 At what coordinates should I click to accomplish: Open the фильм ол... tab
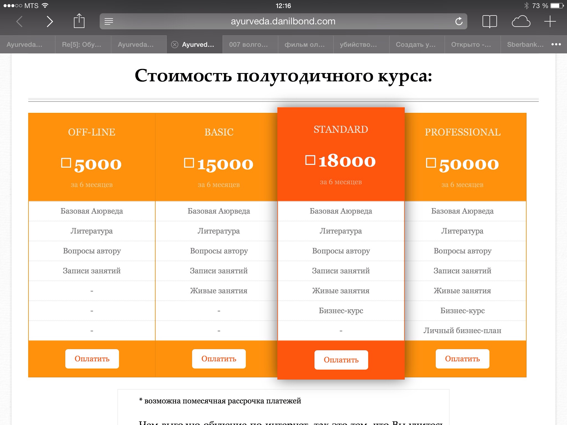click(x=304, y=45)
